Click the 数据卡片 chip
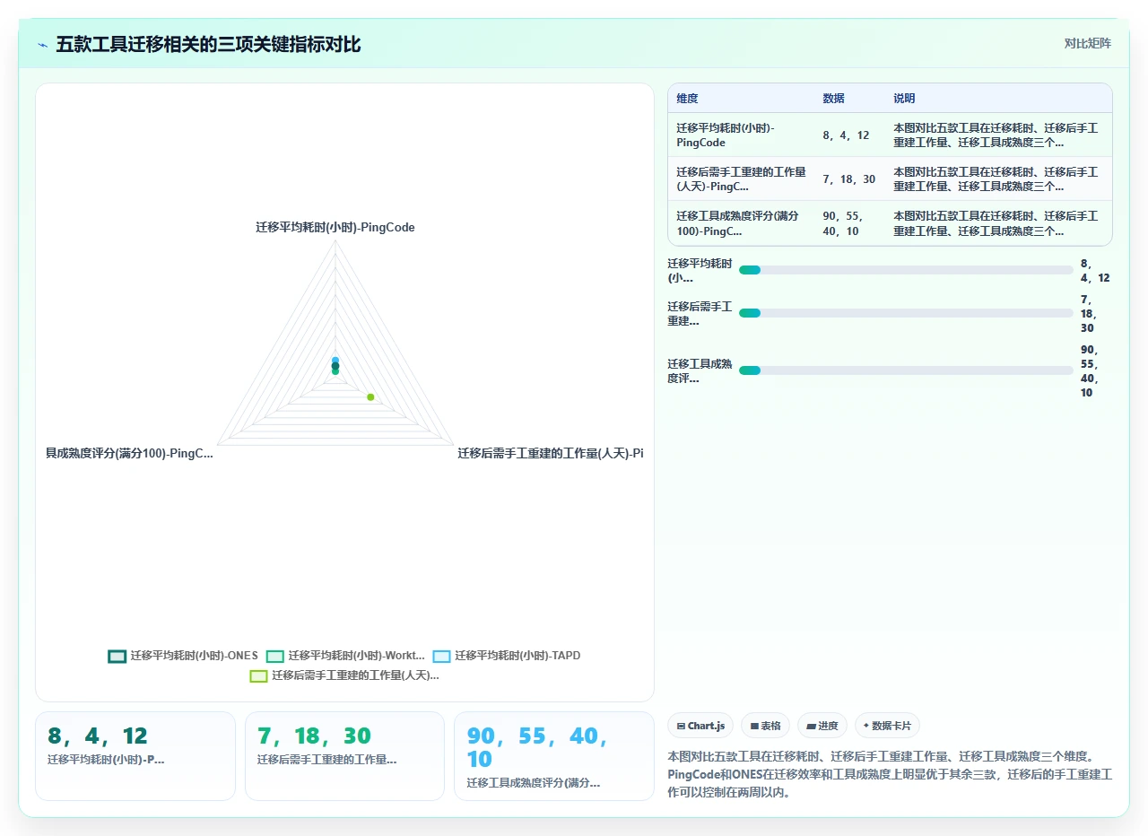 coord(887,726)
